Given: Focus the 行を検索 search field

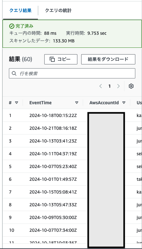Looking at the screenshot, I should point(72,73).
